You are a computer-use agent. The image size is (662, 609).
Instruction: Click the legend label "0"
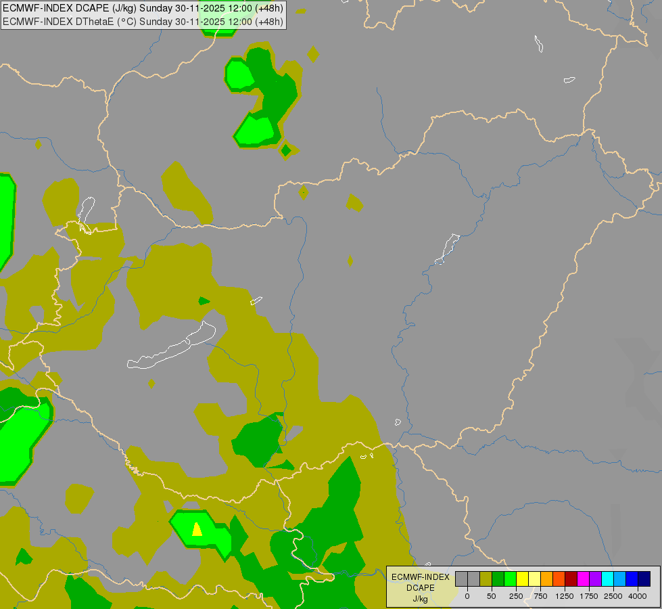[467, 596]
